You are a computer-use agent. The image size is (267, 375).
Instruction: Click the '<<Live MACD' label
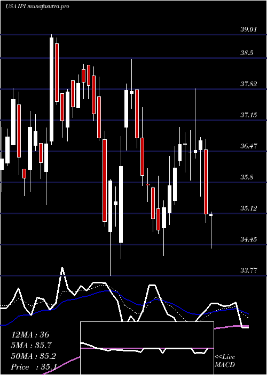pos(225,361)
